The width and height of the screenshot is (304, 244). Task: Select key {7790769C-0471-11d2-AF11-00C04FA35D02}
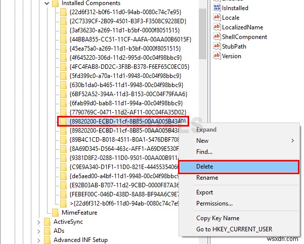(128, 112)
